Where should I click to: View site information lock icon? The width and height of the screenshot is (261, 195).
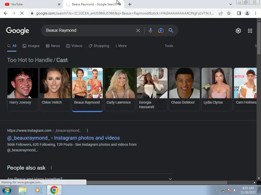[x=32, y=13]
